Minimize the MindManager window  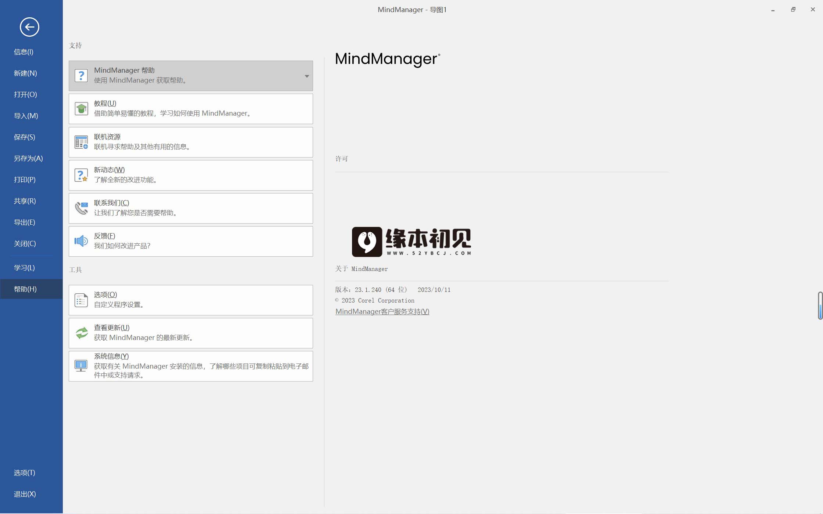773,10
